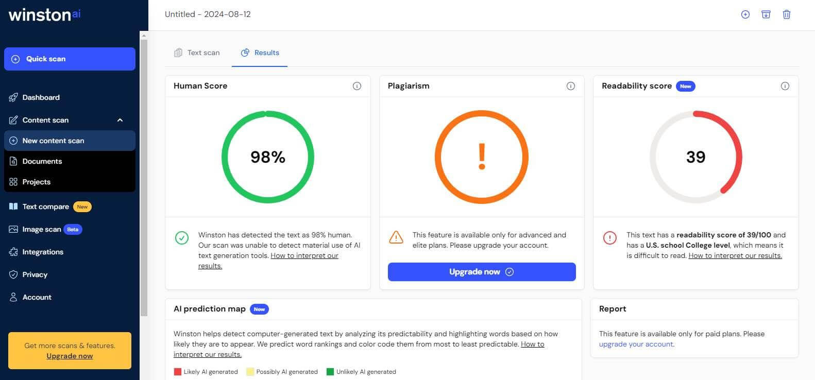Click the Quick scan plus icon
The width and height of the screenshot is (815, 380).
[15, 59]
